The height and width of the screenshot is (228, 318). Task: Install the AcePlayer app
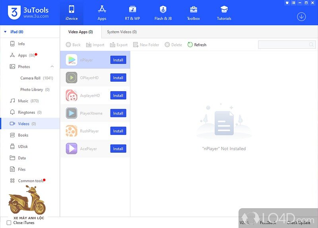118,149
